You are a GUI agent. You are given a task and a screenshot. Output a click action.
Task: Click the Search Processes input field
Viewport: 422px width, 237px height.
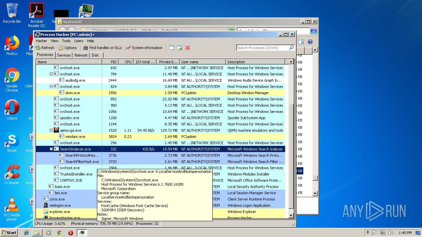(x=262, y=48)
